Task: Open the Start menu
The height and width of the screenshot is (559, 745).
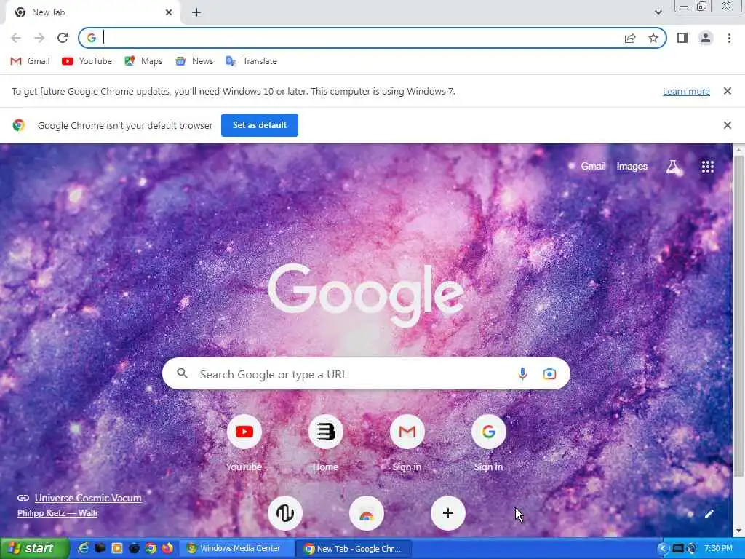Action: [34, 549]
